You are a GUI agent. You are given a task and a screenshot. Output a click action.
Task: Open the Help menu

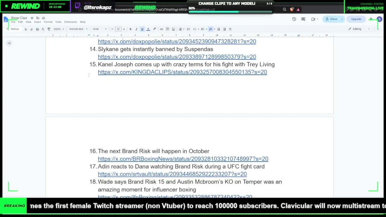(x=83, y=22)
